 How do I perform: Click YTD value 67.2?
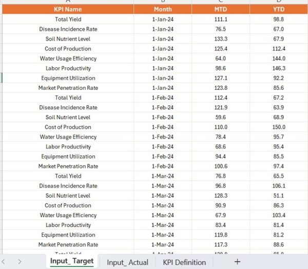(279, 98)
